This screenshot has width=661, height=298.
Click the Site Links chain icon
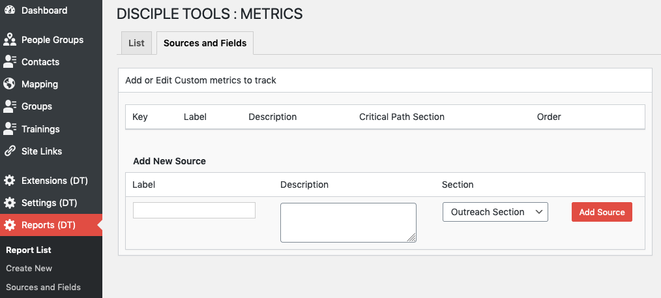[9, 151]
